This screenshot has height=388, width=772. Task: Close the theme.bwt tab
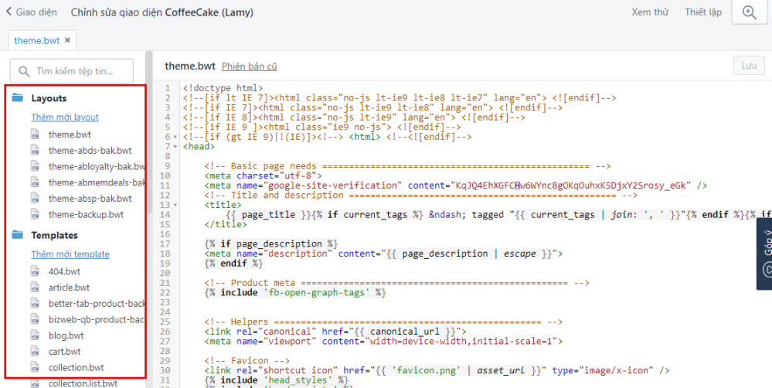tap(67, 40)
